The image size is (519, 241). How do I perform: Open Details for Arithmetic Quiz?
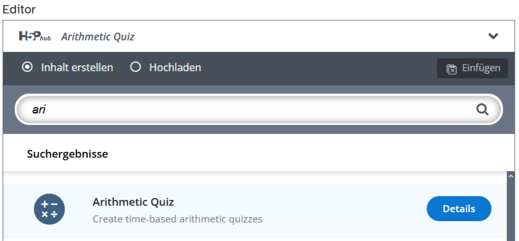tap(459, 209)
